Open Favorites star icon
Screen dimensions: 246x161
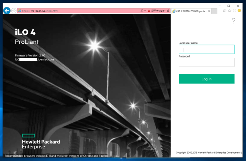[x=229, y=10]
